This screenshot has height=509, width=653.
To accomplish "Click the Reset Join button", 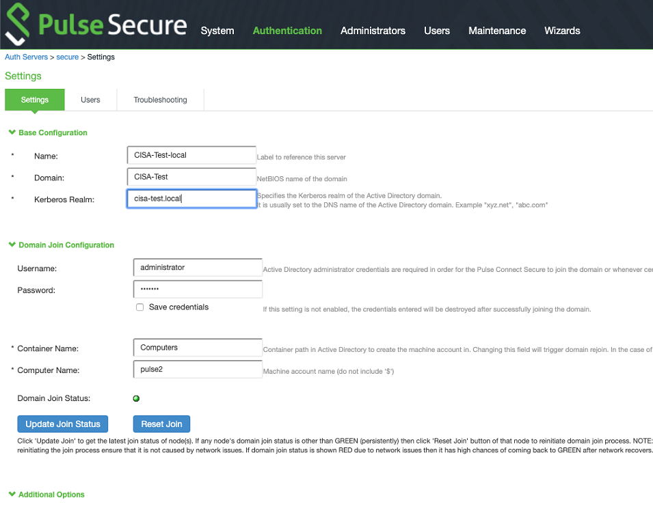I will click(x=161, y=424).
